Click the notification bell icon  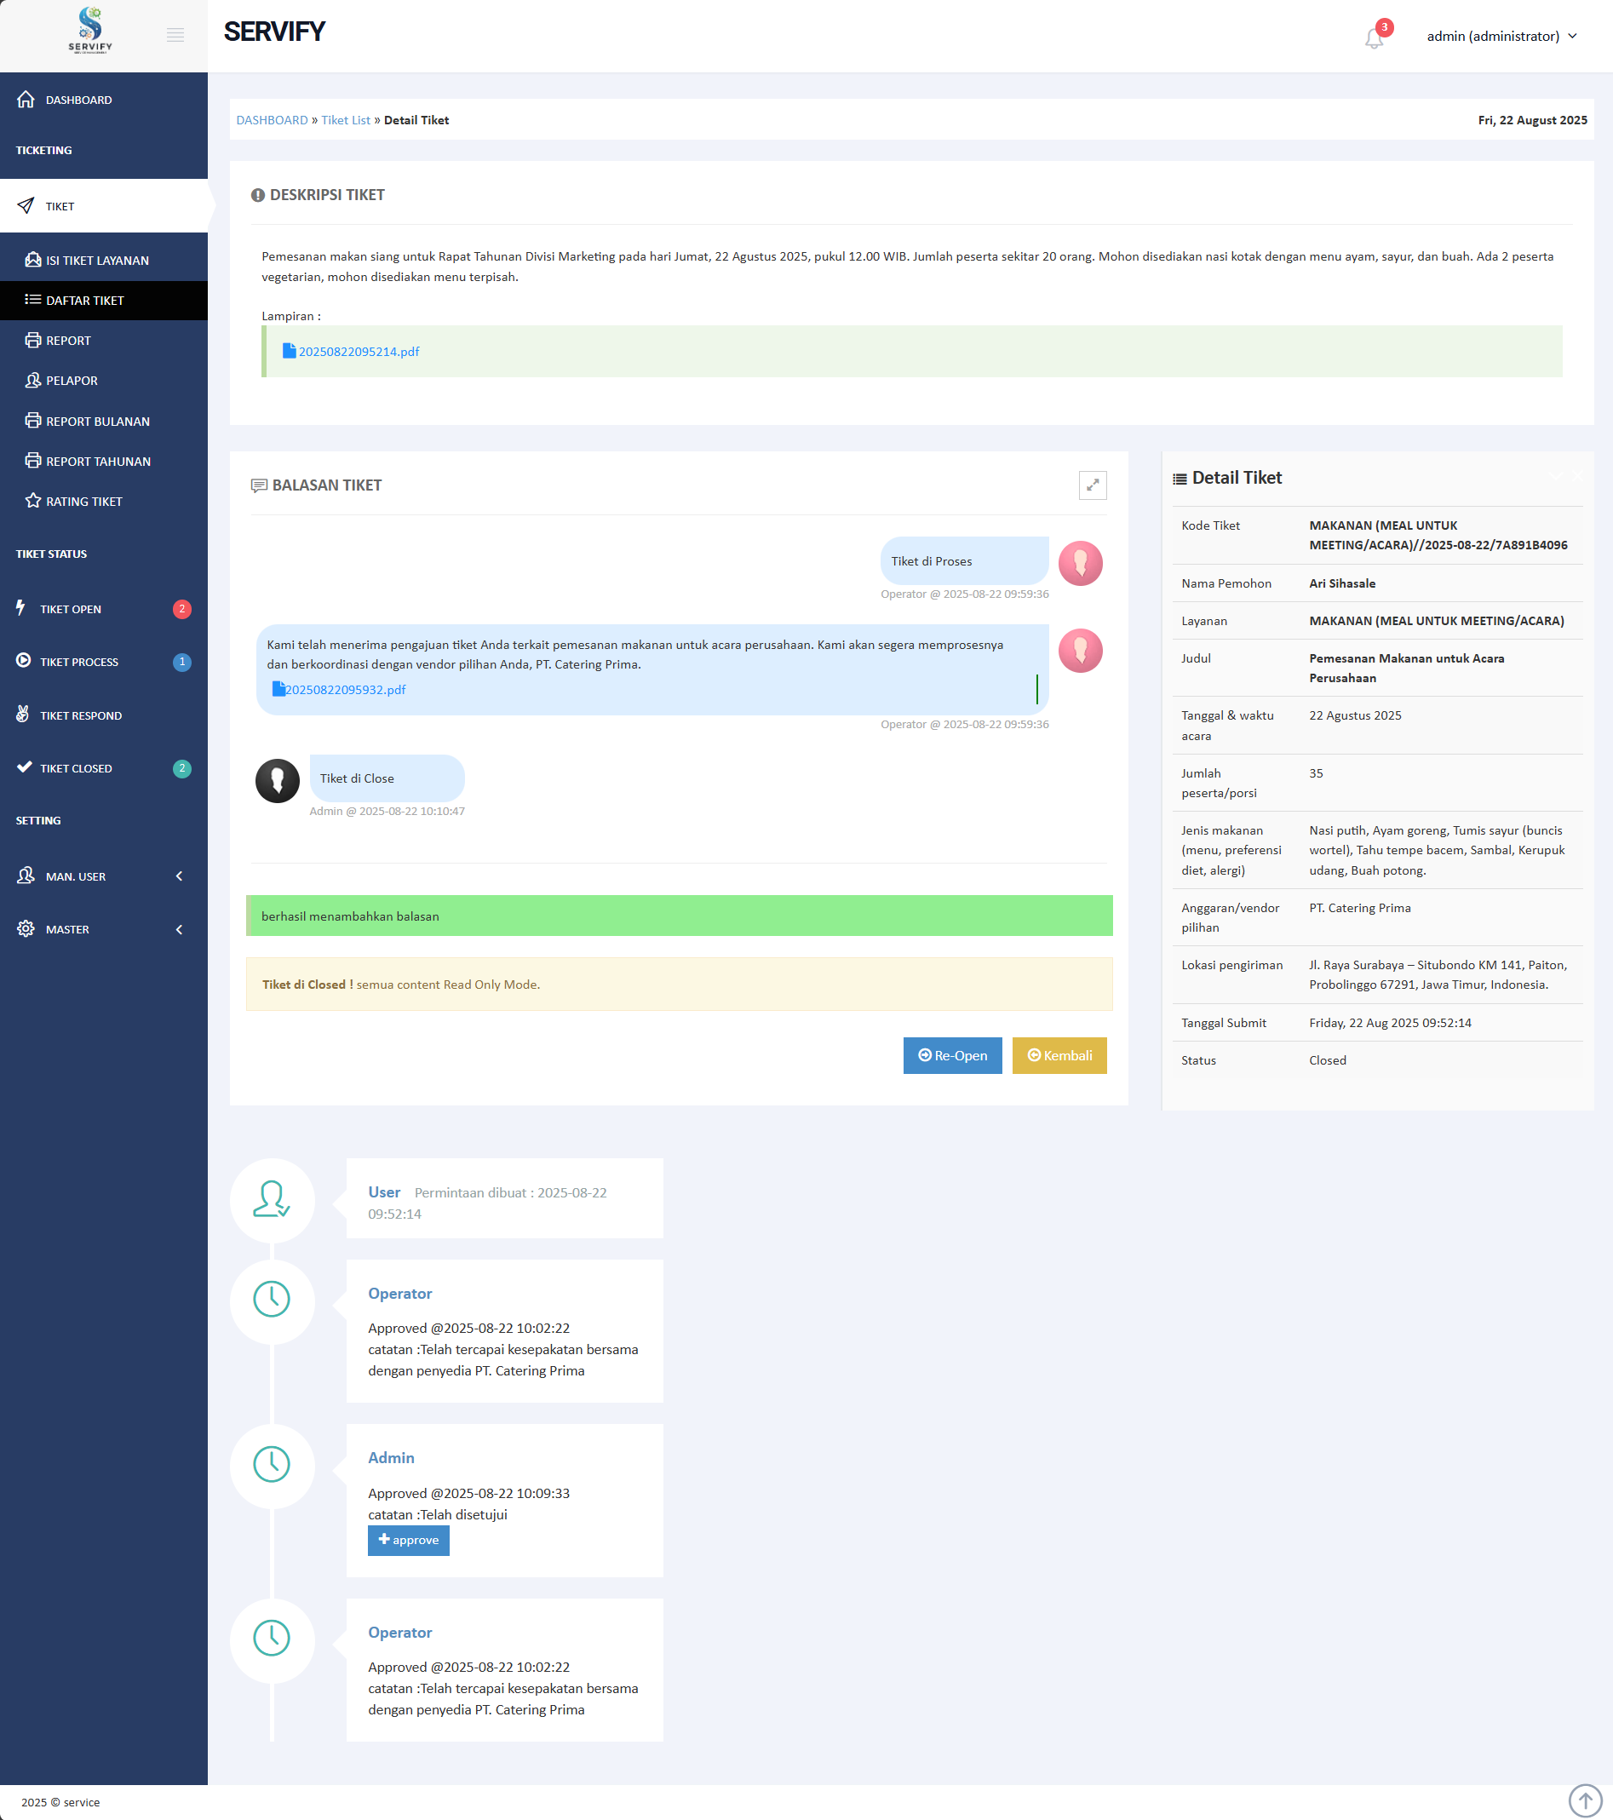click(x=1374, y=38)
